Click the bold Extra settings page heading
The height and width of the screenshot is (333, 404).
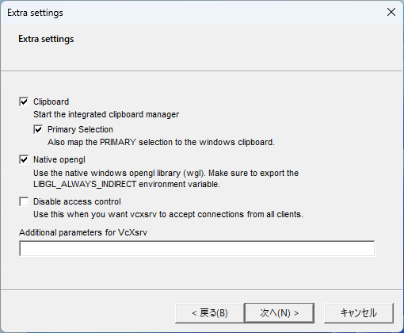click(x=46, y=39)
